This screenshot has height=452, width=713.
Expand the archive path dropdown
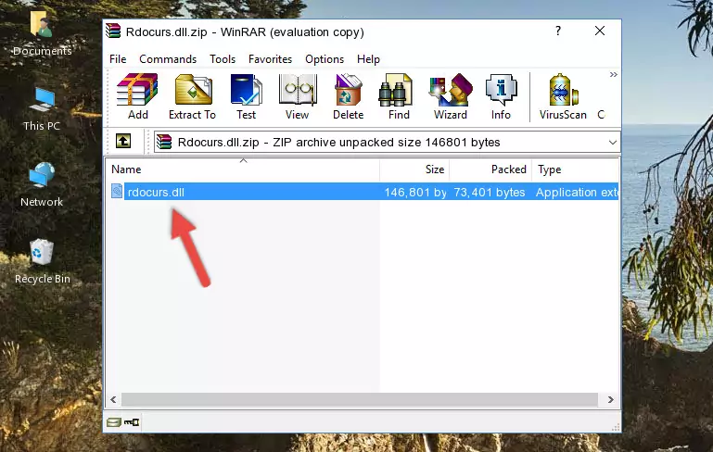pyautogui.click(x=613, y=143)
